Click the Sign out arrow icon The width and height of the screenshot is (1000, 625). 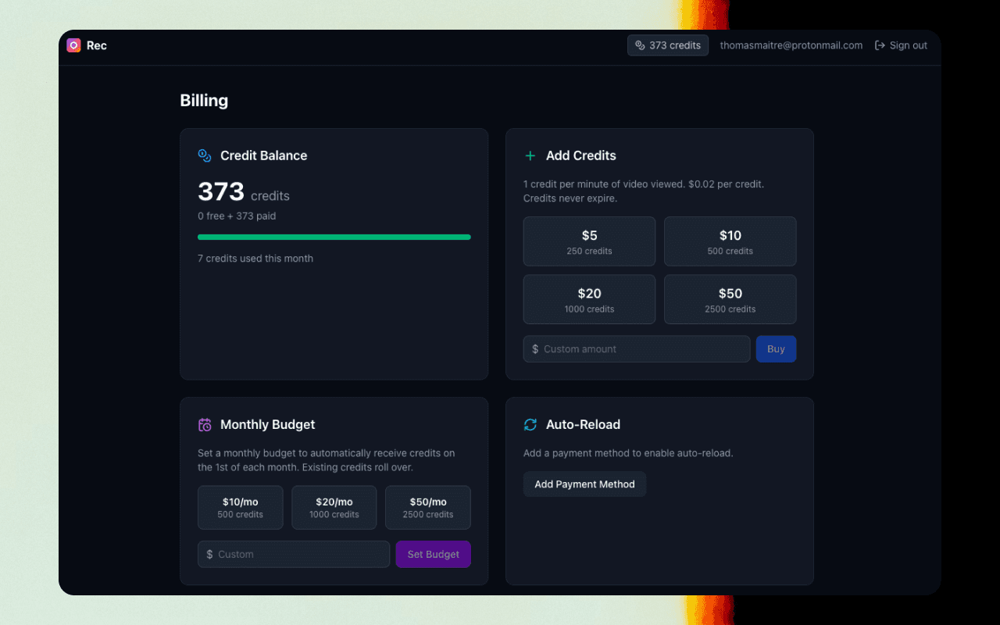pyautogui.click(x=880, y=45)
